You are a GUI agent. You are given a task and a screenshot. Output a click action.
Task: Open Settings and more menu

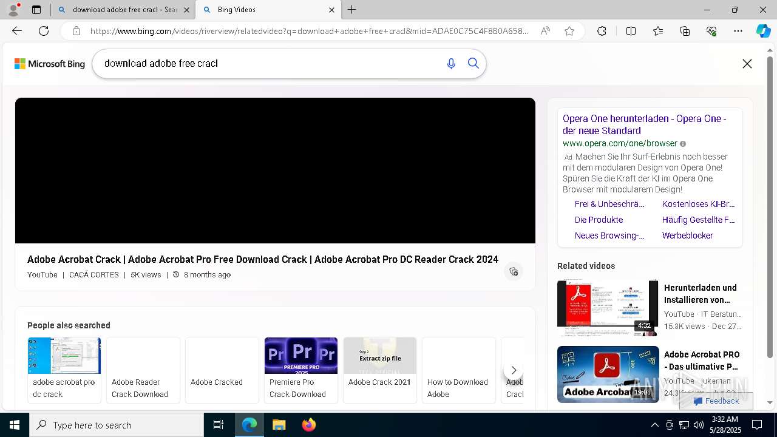click(x=738, y=31)
